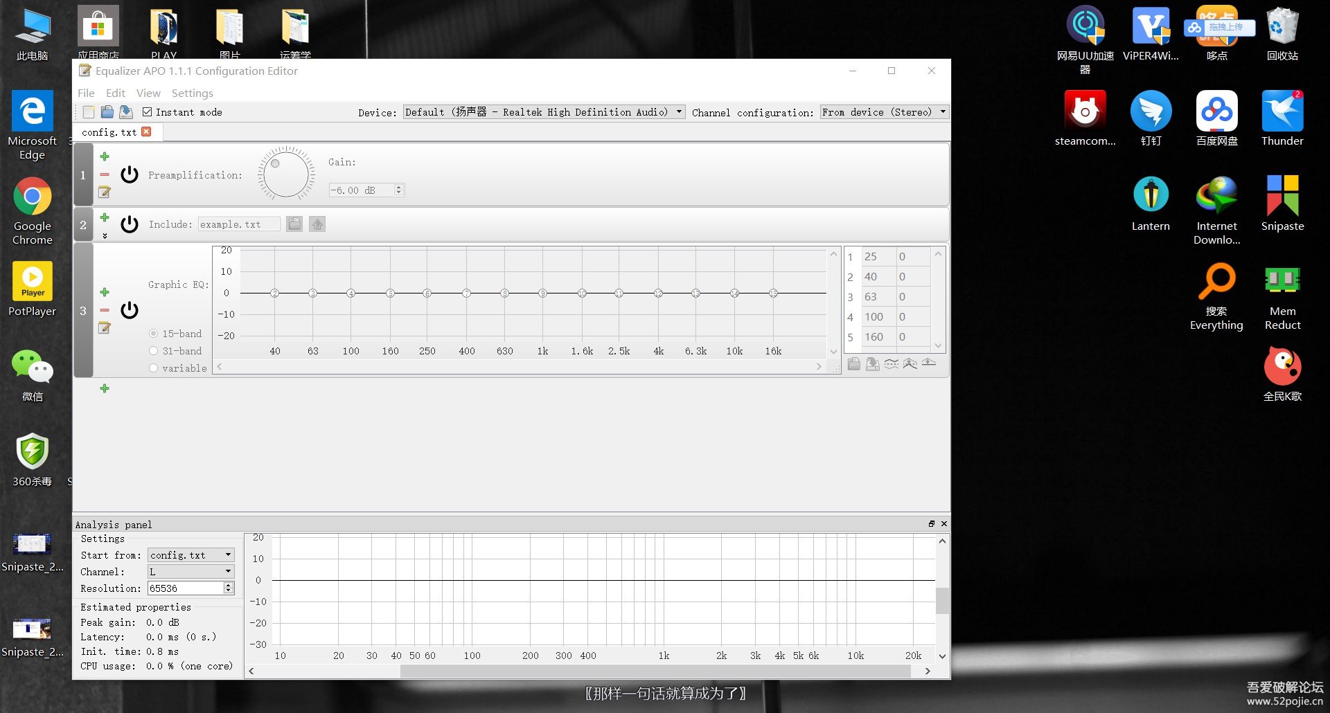Click the analysis graph horizontal scrollbar
The height and width of the screenshot is (713, 1330).
click(655, 671)
